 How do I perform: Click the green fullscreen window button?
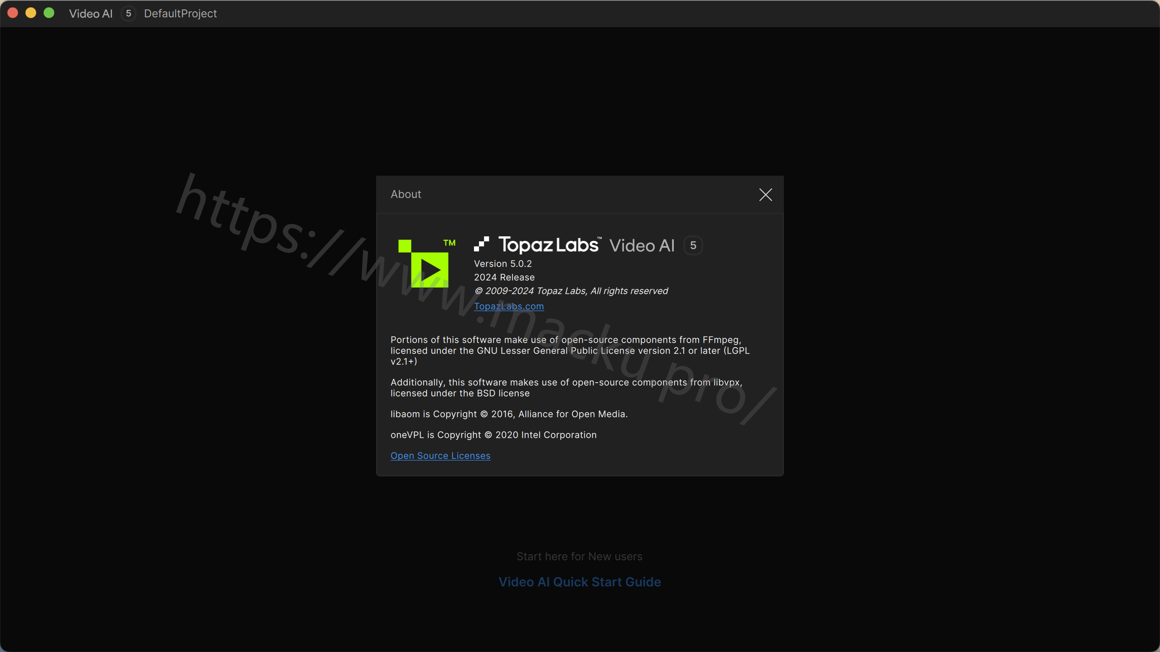[49, 13]
